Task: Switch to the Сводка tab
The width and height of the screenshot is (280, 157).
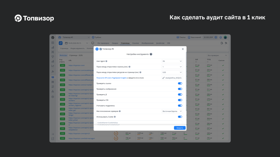Action: (x=115, y=43)
